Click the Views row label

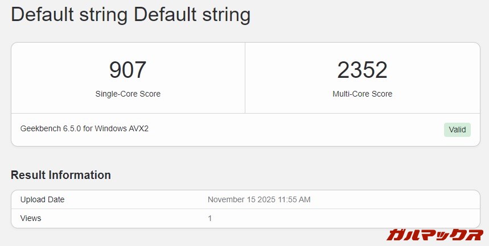pyautogui.click(x=31, y=218)
